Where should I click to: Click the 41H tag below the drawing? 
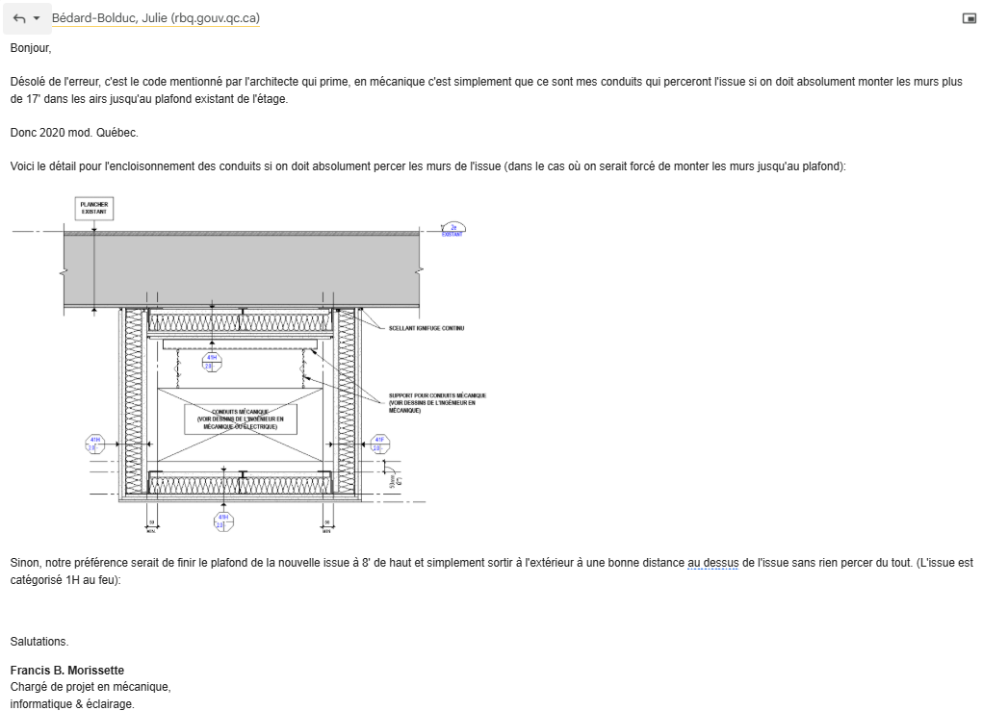tap(223, 521)
